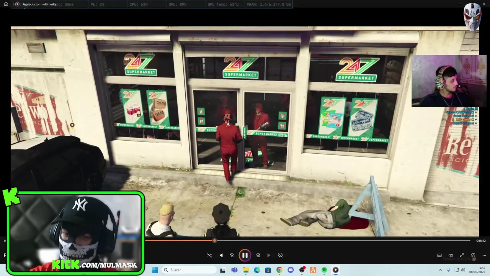
Task: Open Microsoft Teams from the taskbar
Action: pos(234,270)
